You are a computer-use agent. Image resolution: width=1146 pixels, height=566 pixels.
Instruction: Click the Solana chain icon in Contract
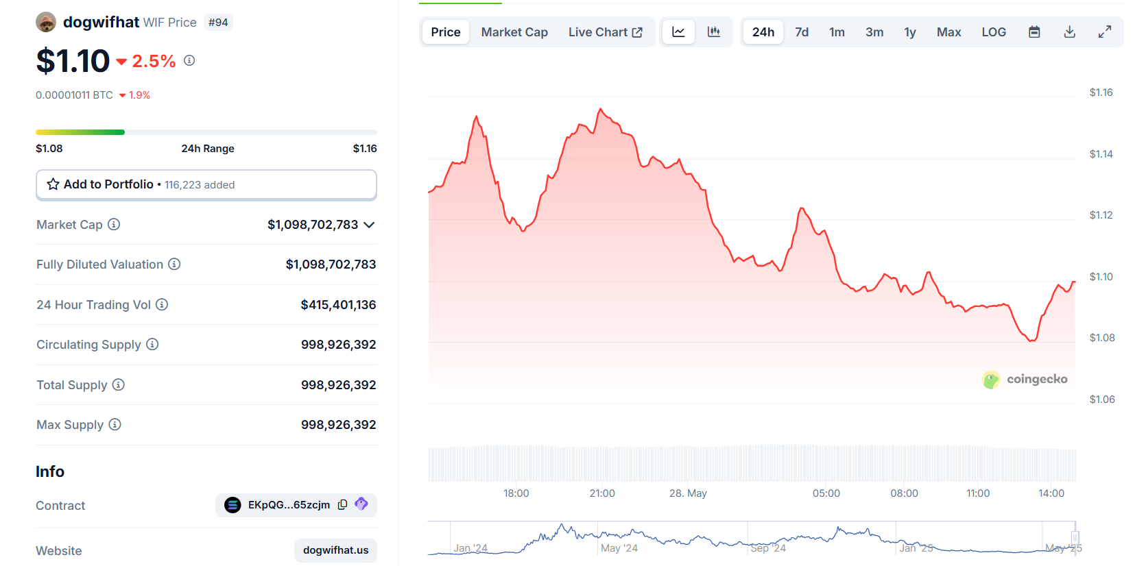(x=232, y=505)
